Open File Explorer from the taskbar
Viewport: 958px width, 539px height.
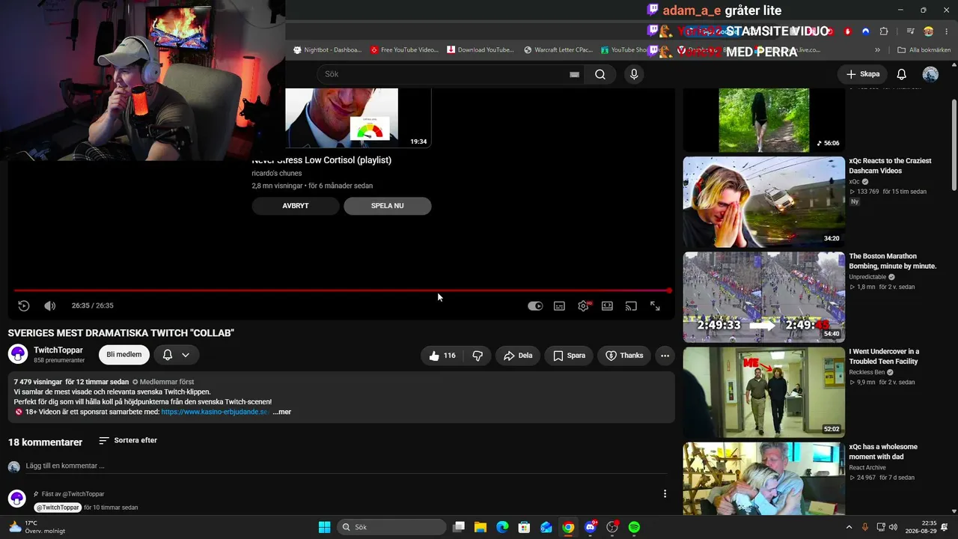[x=480, y=527]
